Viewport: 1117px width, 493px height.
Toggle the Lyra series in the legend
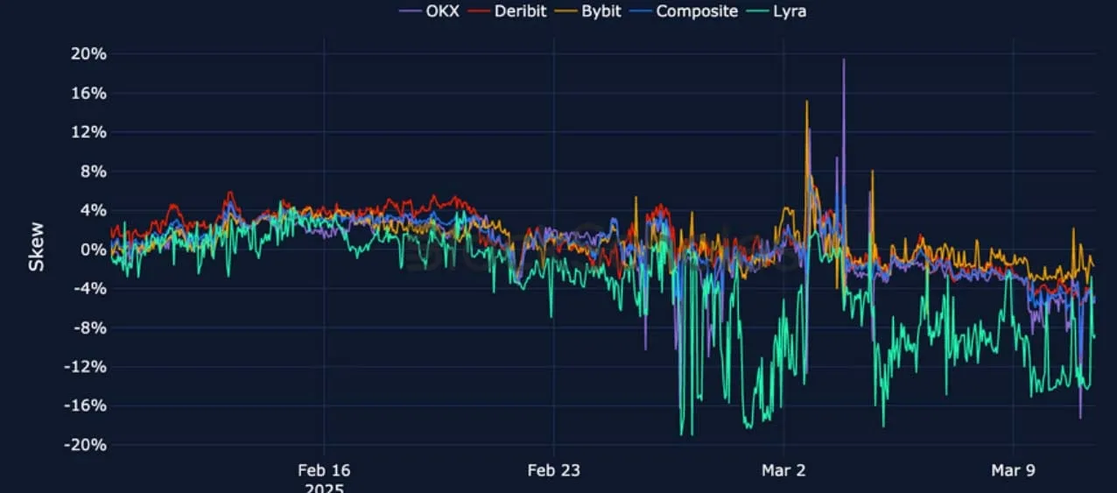point(777,11)
